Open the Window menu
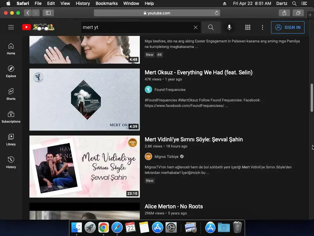The width and height of the screenshot is (314, 236). (131, 3)
